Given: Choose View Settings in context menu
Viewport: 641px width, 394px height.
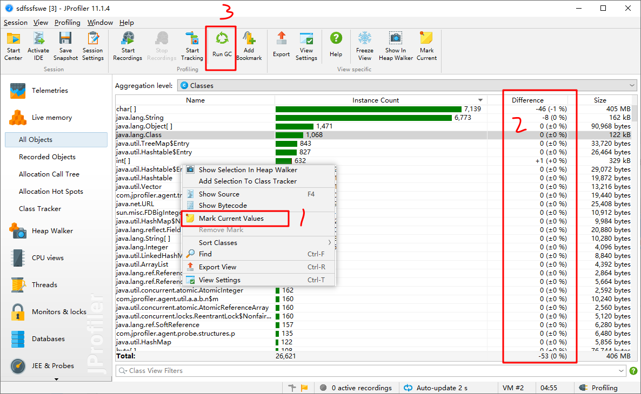Looking at the screenshot, I should click(x=258, y=280).
